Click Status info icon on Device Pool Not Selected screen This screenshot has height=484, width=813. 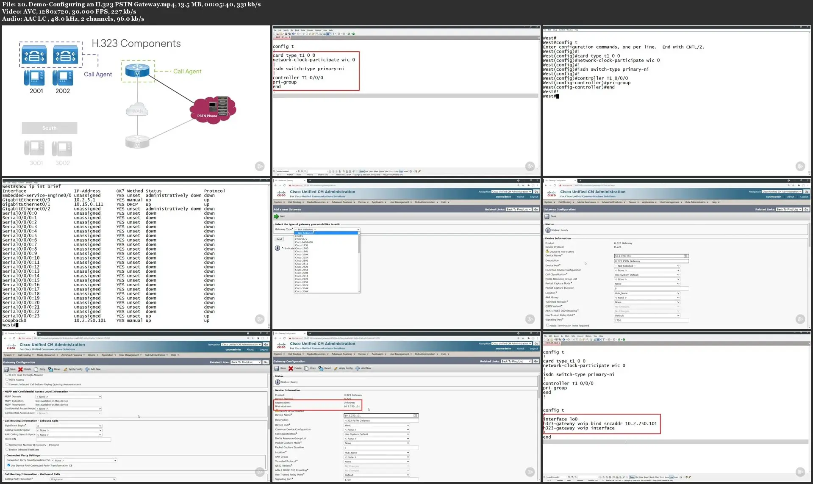pos(548,230)
